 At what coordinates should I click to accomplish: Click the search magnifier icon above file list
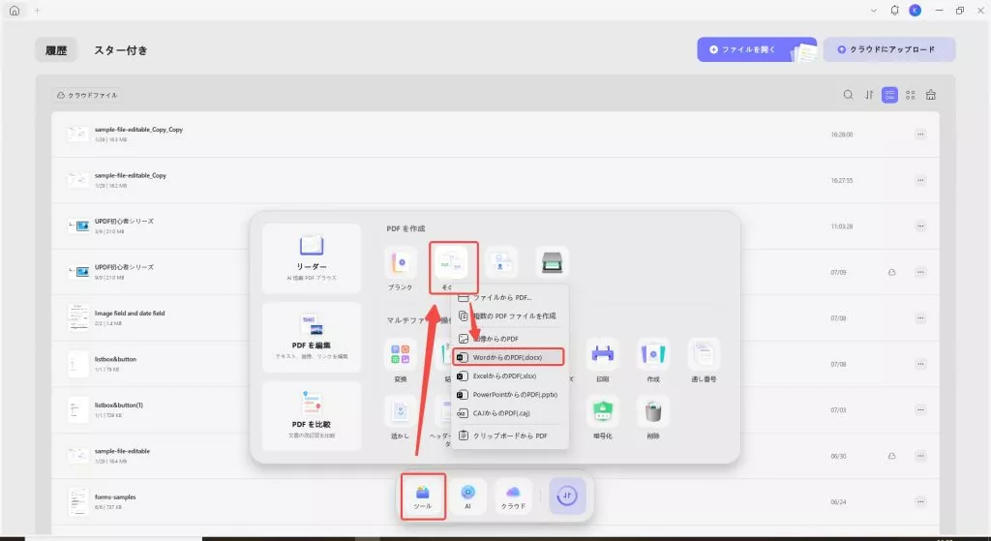[848, 95]
